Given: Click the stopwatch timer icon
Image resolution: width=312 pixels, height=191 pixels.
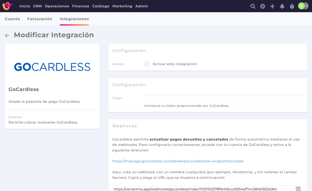Looking at the screenshot, I should pos(292,6).
